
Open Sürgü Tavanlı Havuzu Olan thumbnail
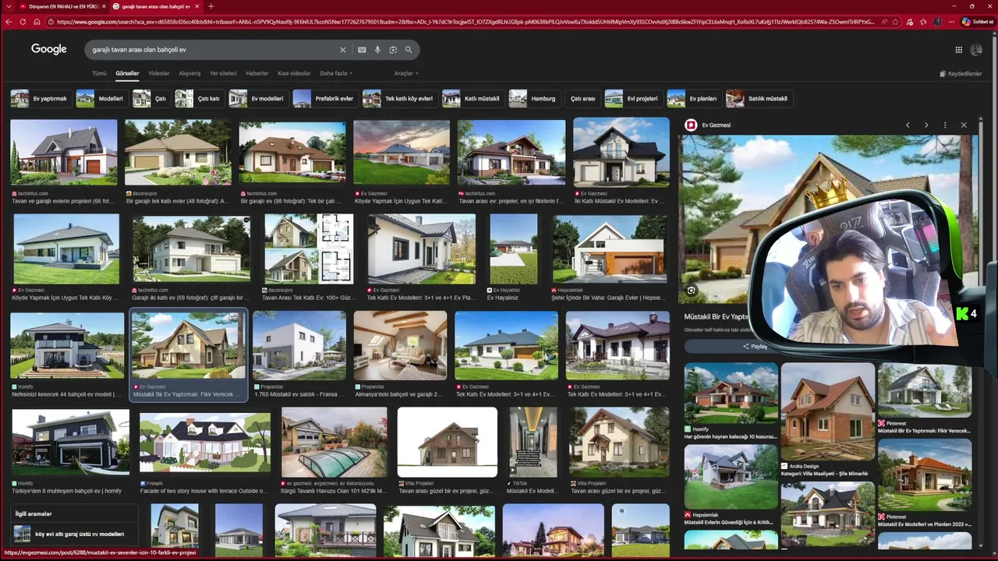click(x=334, y=442)
